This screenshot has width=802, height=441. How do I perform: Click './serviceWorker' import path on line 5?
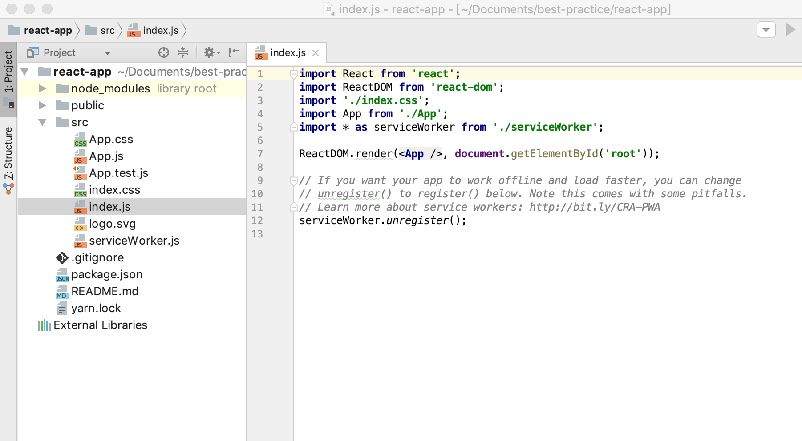(x=545, y=127)
